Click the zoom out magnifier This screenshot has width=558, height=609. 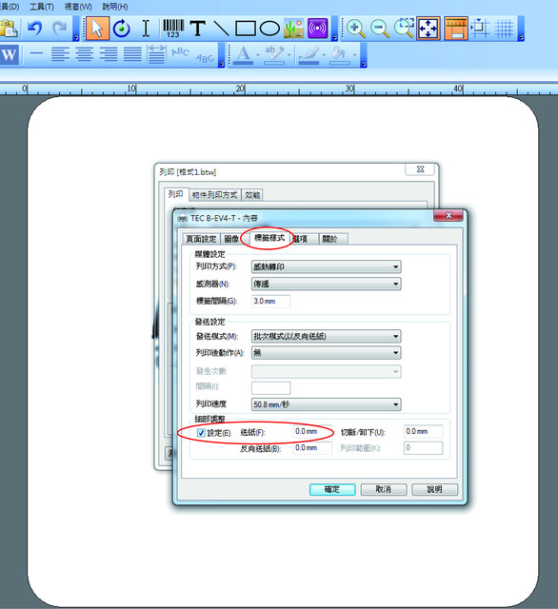(x=380, y=29)
